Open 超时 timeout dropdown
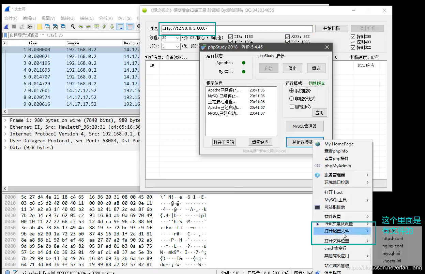This screenshot has height=274, width=425. (x=178, y=46)
